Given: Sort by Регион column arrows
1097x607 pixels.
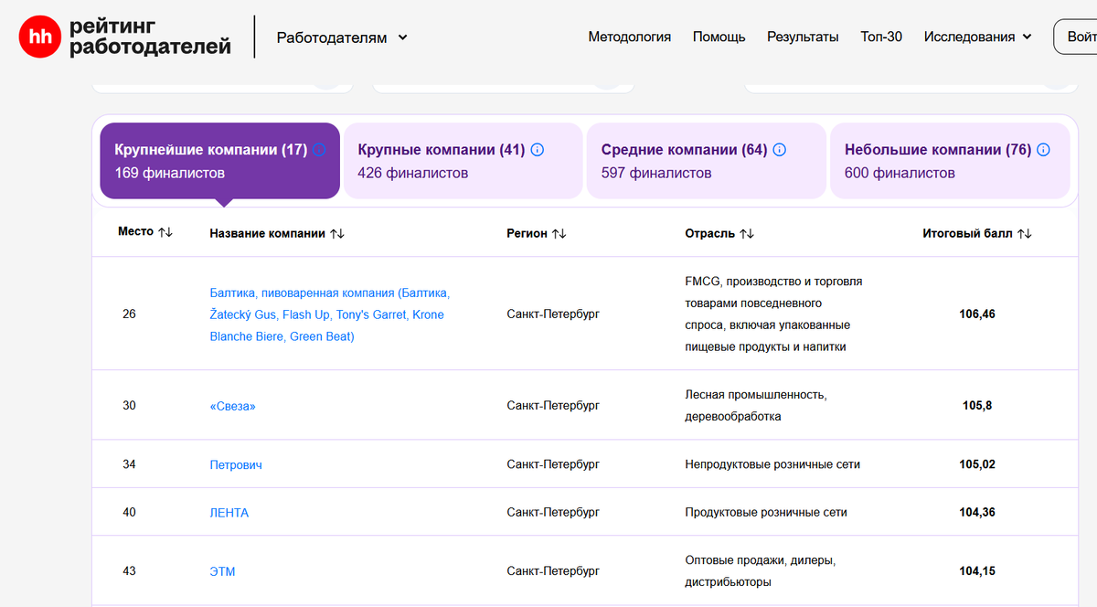Looking at the screenshot, I should [x=559, y=234].
